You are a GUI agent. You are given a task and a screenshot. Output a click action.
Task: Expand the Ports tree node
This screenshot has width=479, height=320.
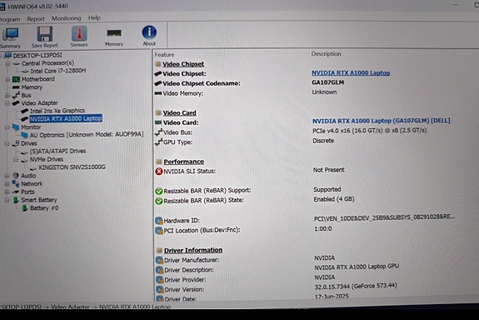pyautogui.click(x=7, y=192)
